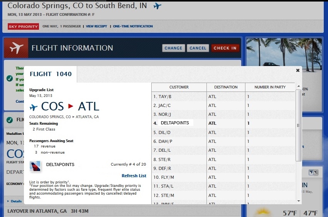
Task: Click the 2 First Class seats remaining text
Action: point(44,129)
